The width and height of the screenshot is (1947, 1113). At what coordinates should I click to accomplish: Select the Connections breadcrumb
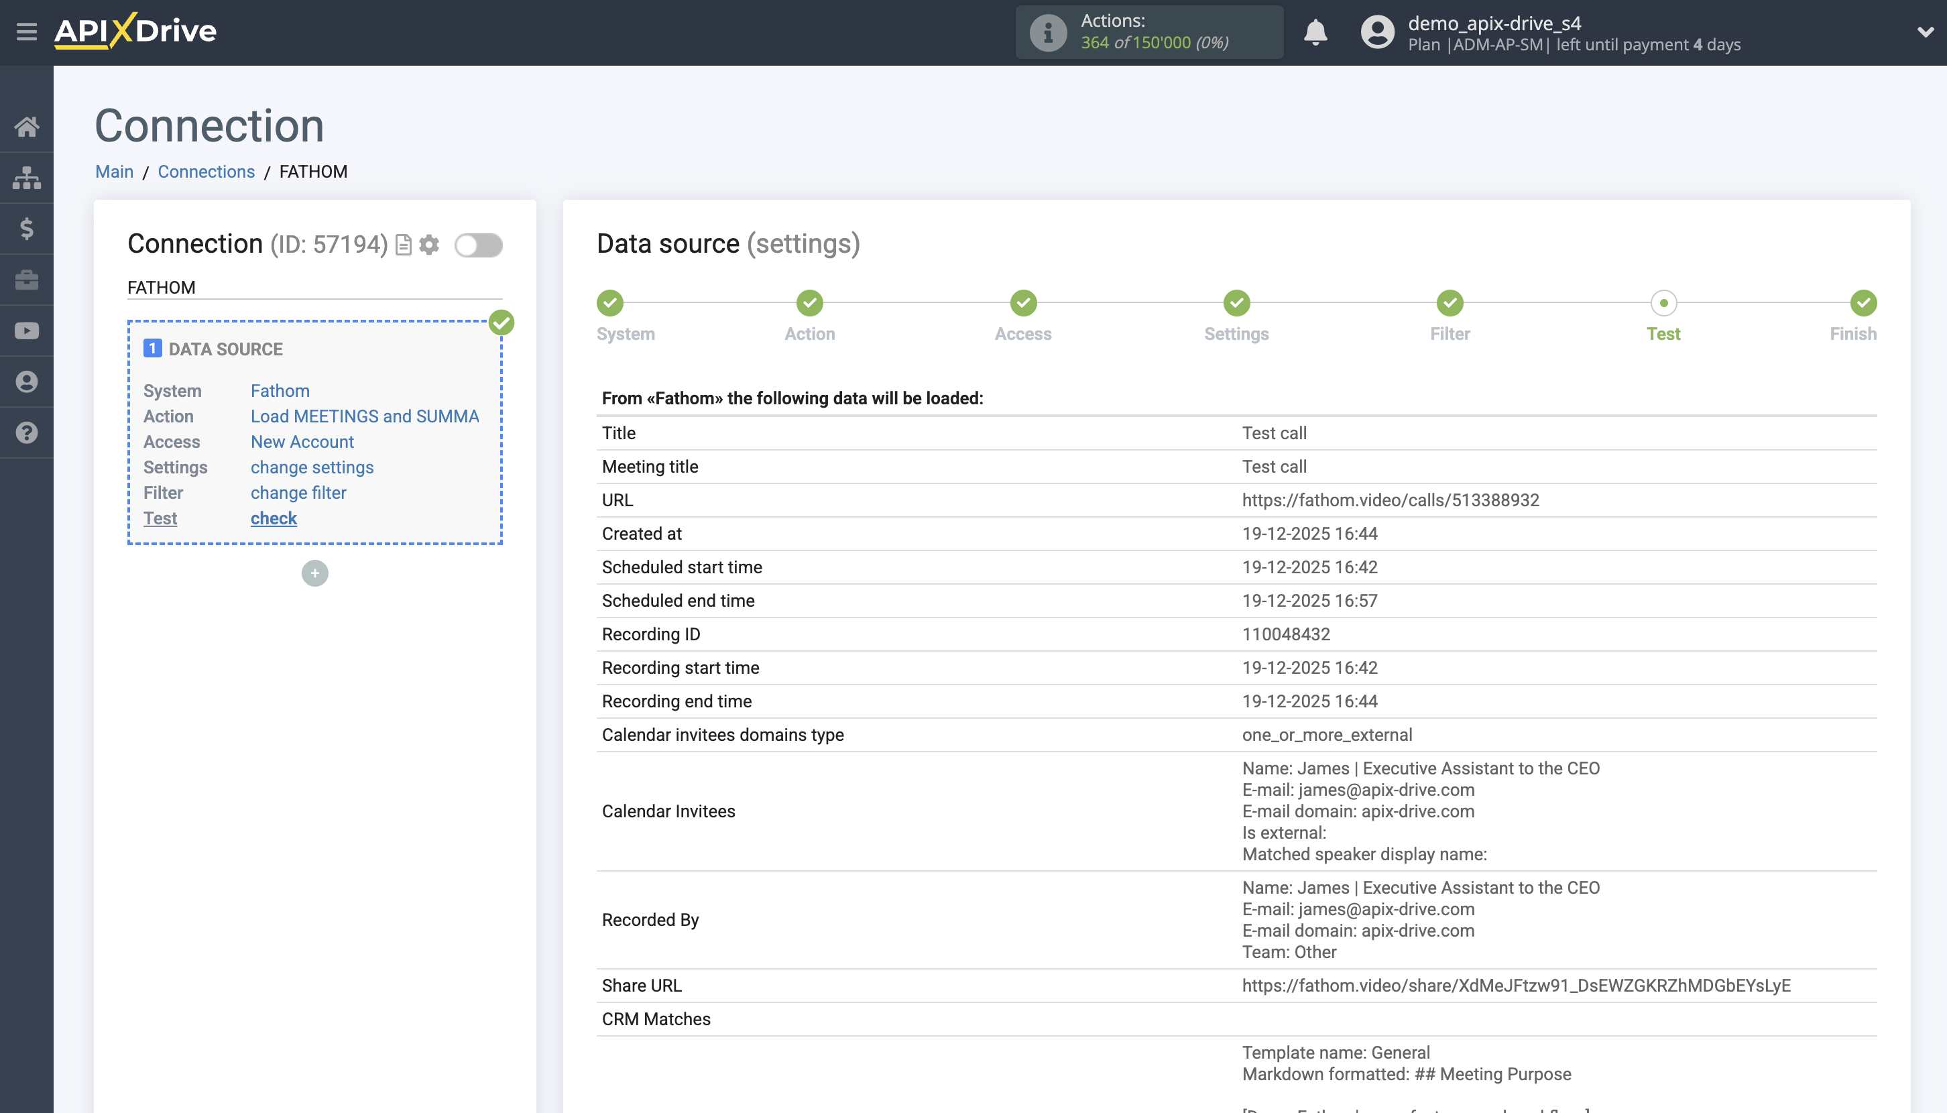coord(206,171)
